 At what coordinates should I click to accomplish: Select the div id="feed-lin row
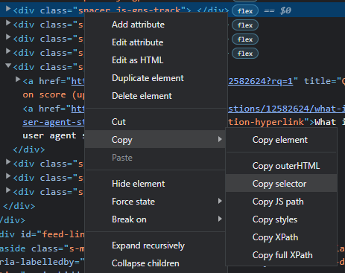pyautogui.click(x=42, y=234)
